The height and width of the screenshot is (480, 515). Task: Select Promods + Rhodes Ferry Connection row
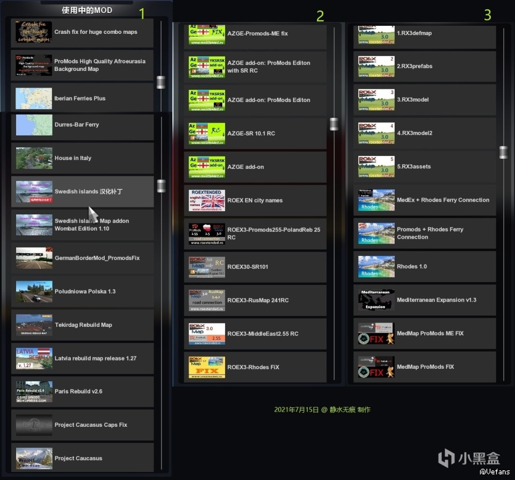(425, 233)
